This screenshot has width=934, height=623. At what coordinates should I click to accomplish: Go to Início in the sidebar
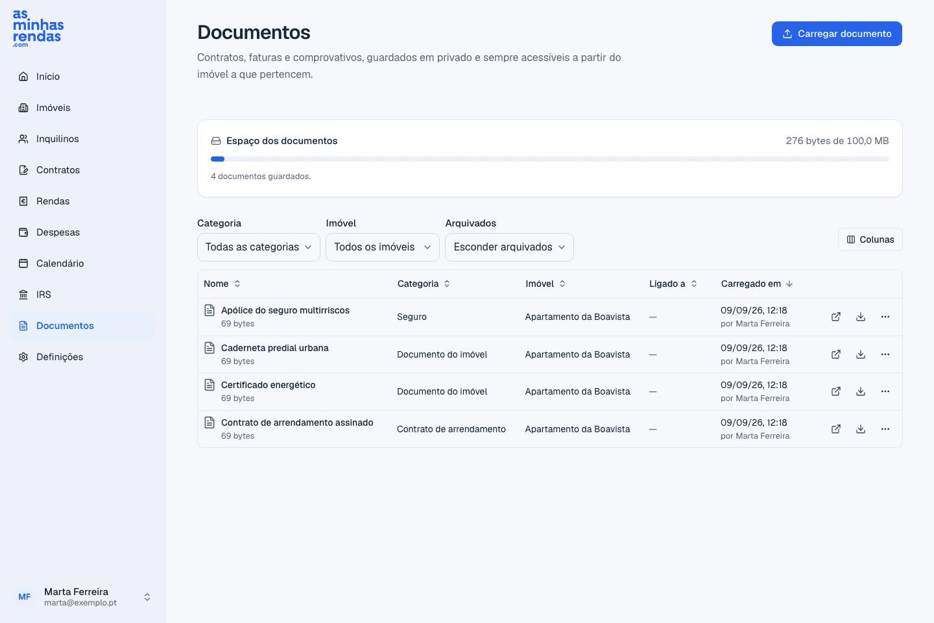point(83,77)
